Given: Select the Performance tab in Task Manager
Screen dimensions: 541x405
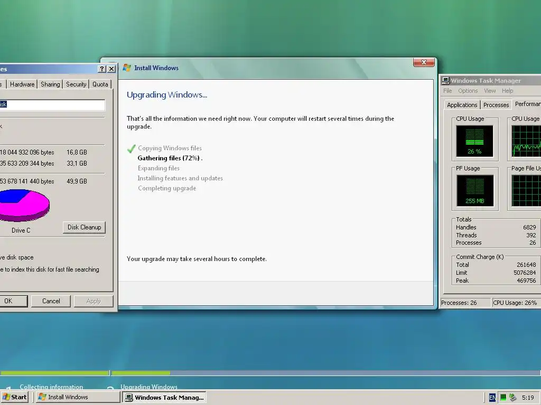Looking at the screenshot, I should (x=527, y=104).
